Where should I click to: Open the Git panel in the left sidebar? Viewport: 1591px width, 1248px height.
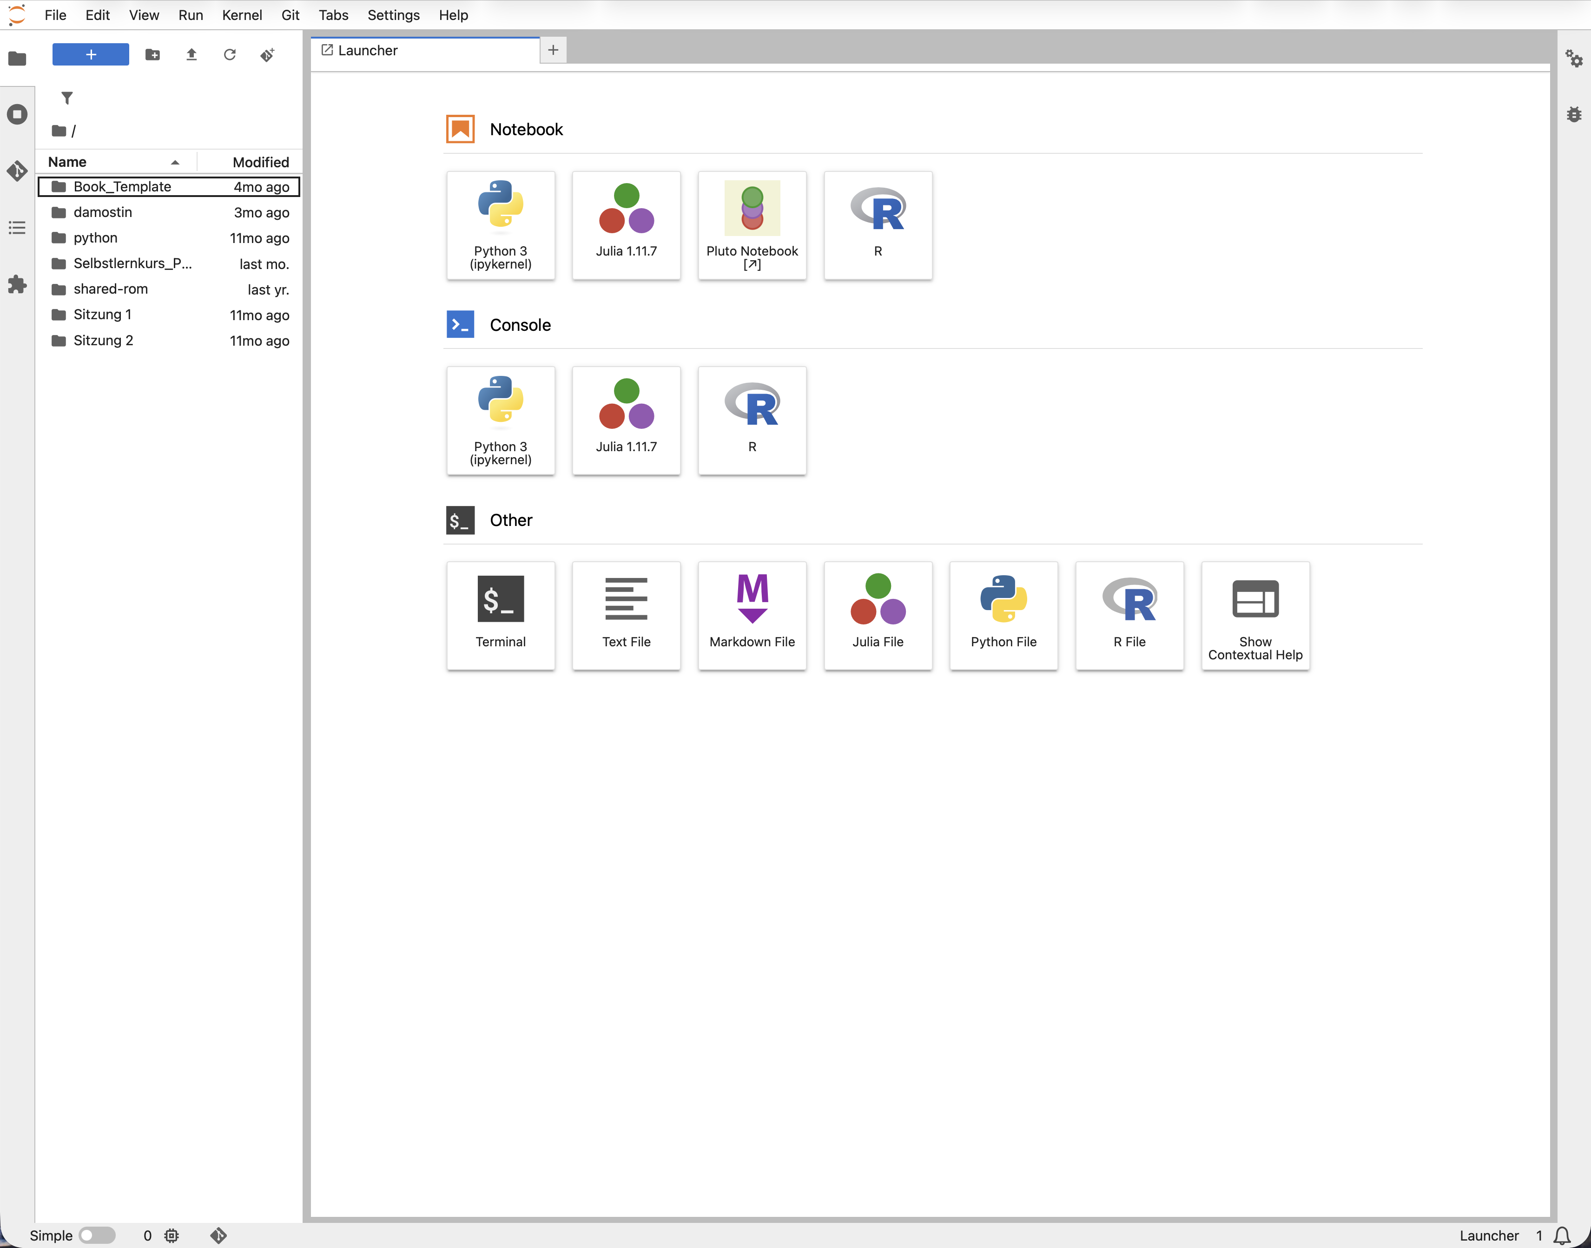18,170
